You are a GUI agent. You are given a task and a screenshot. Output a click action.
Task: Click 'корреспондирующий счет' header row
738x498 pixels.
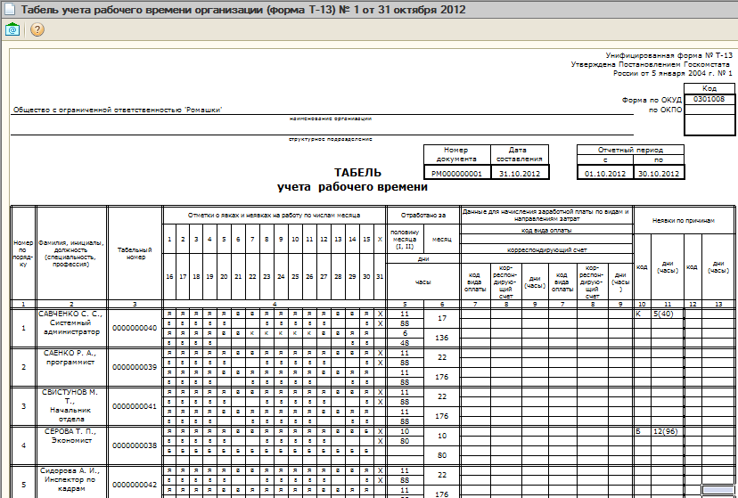coord(546,249)
